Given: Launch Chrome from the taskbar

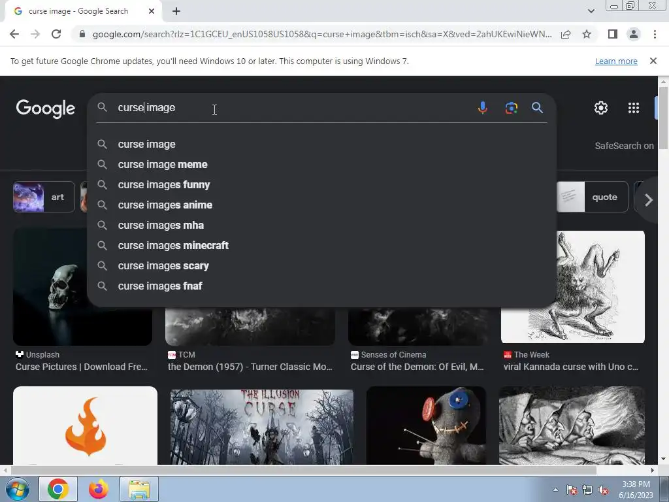Looking at the screenshot, I should point(58,489).
